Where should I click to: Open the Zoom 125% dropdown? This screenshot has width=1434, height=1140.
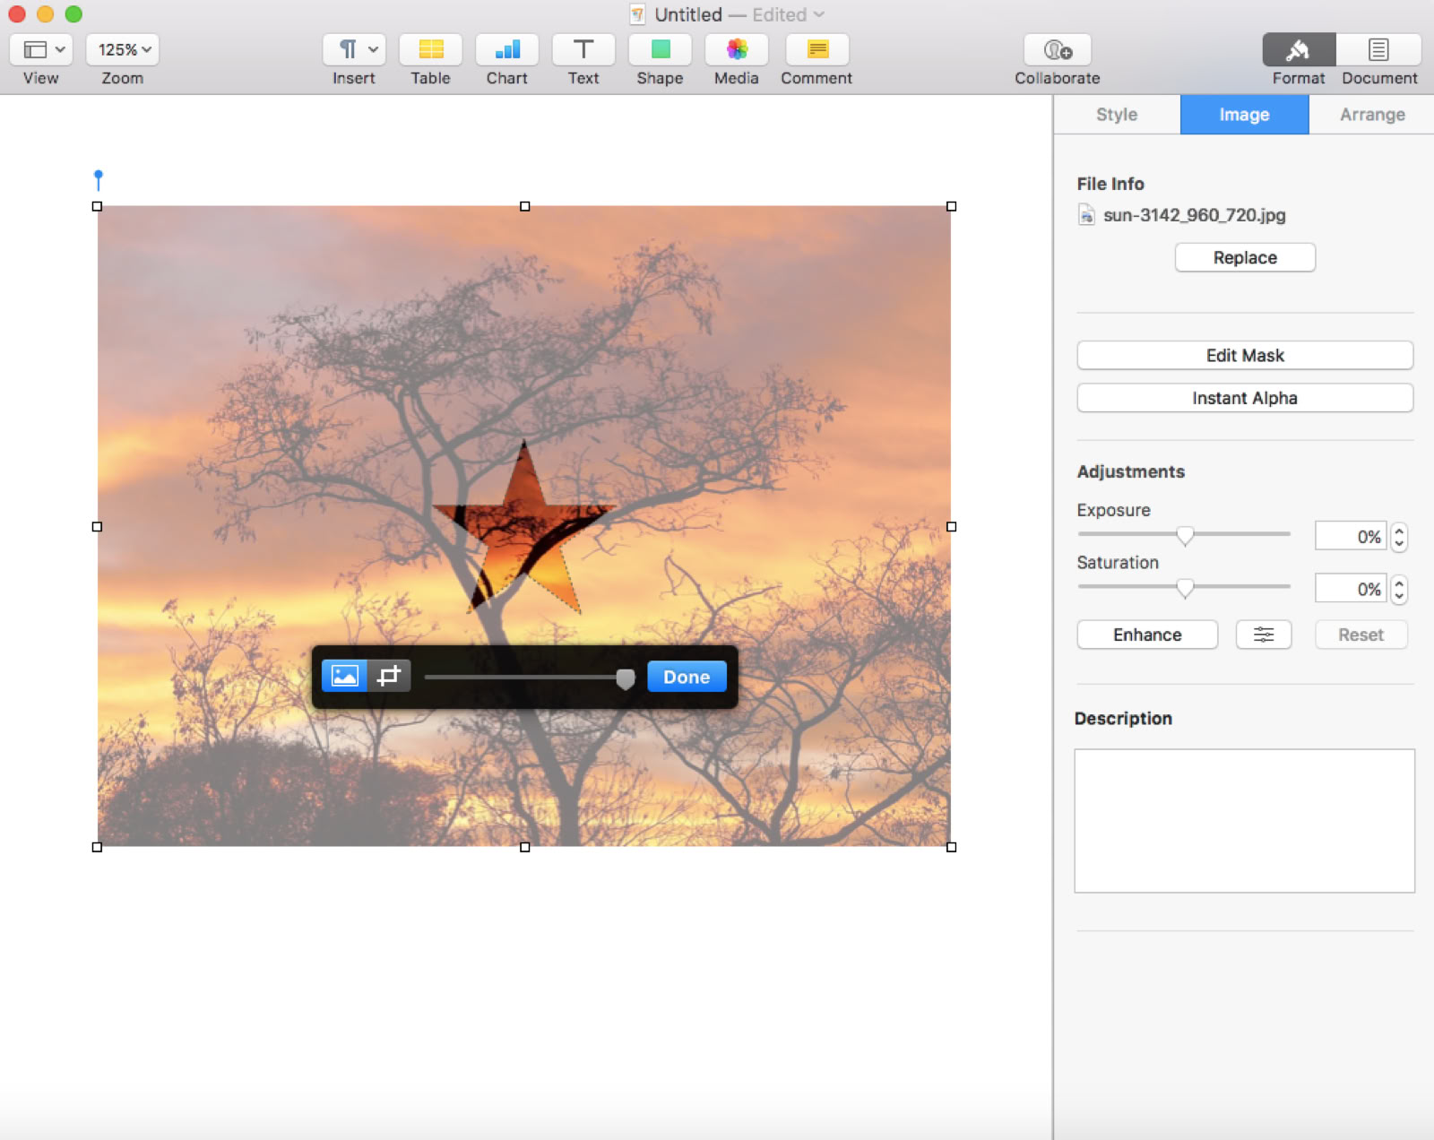[123, 50]
